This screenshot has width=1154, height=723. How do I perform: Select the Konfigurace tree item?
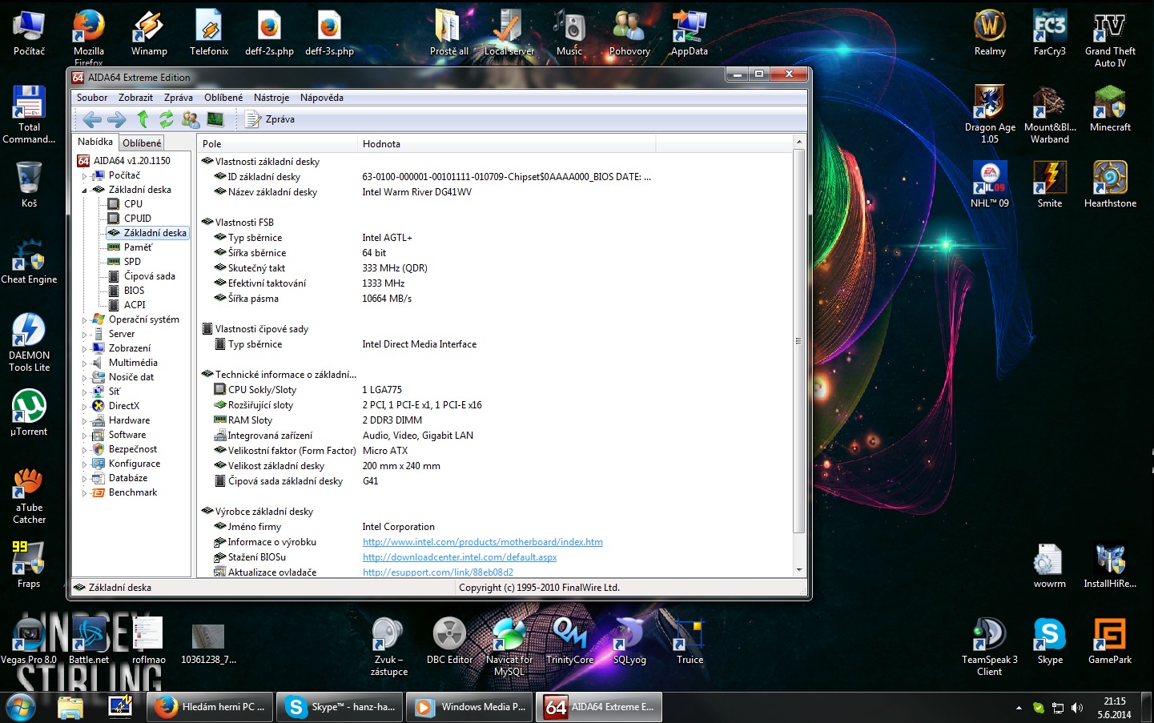127,464
